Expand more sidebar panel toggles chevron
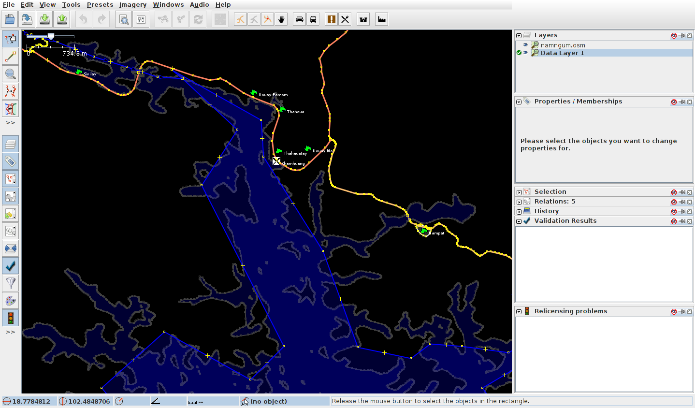 [11, 332]
